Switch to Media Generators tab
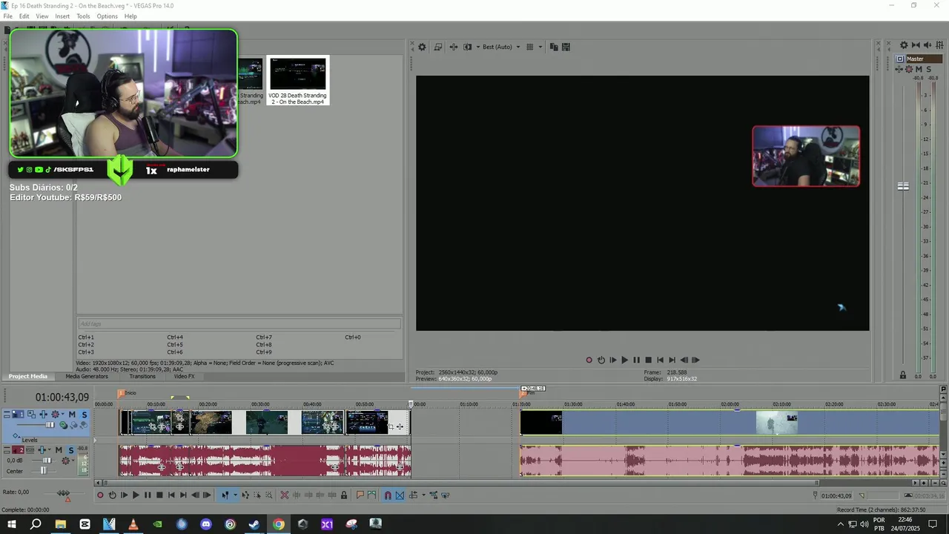Viewport: 949px width, 534px height. coord(87,377)
